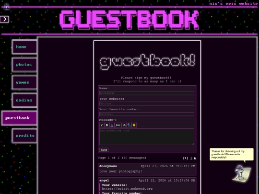The image size is (259, 194).
Task: Click Clippy's speech bubble message
Action: point(232,154)
